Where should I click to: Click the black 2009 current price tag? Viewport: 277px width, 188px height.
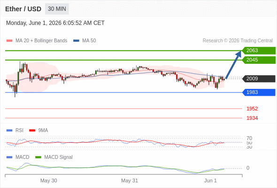tap(259, 78)
